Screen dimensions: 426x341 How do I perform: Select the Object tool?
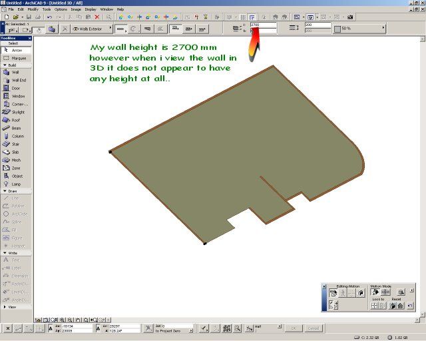[x=16, y=176]
